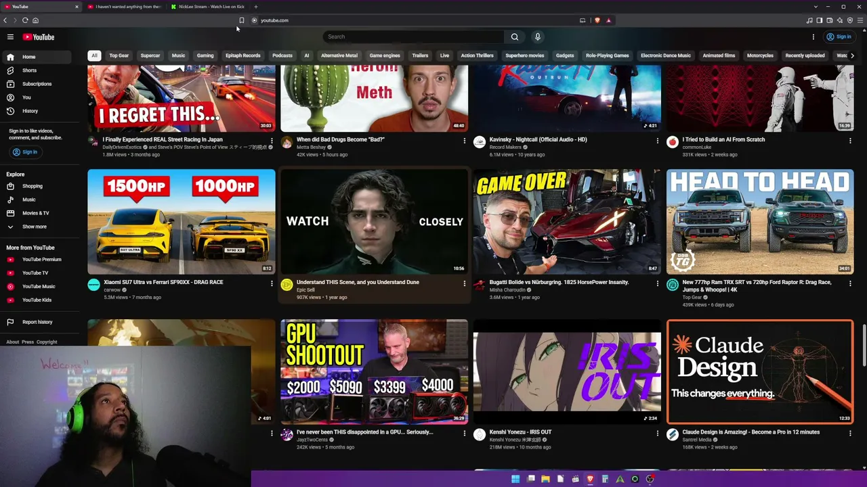Open options menu for Claude Design video
This screenshot has width=867, height=487.
point(850,434)
